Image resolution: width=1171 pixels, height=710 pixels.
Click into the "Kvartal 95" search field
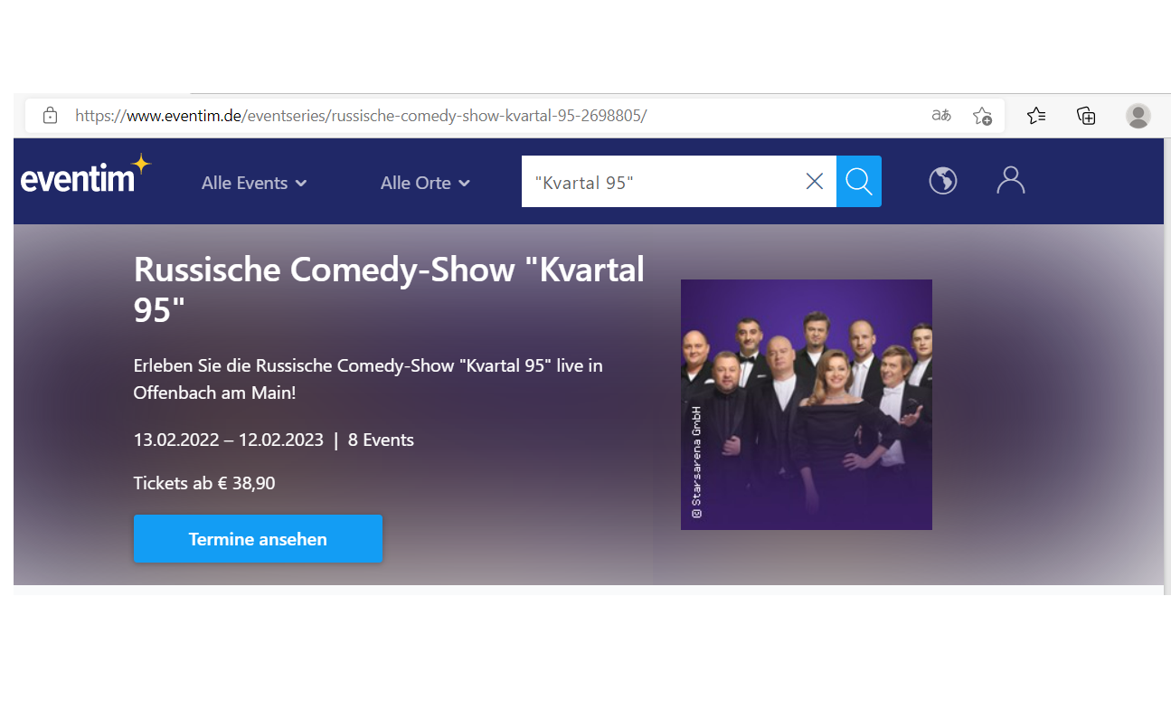coord(660,182)
